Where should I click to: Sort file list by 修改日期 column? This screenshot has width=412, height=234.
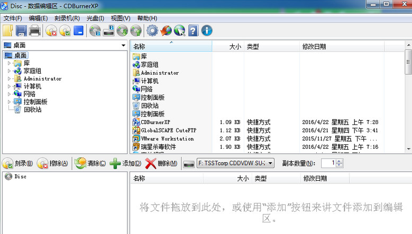point(342,46)
